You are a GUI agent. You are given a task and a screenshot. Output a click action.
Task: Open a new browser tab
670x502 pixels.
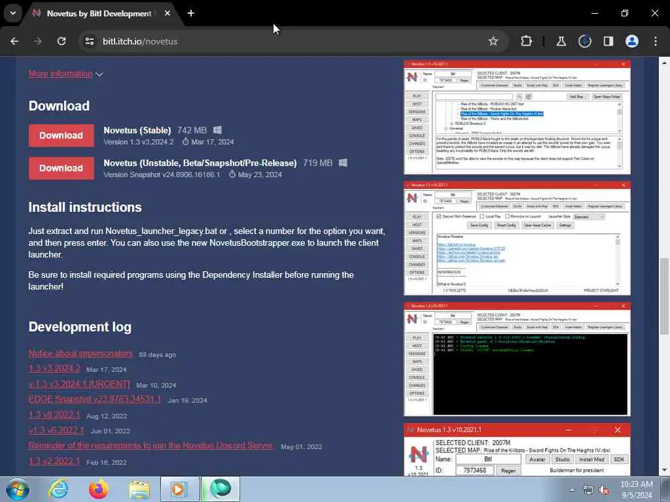tap(191, 13)
